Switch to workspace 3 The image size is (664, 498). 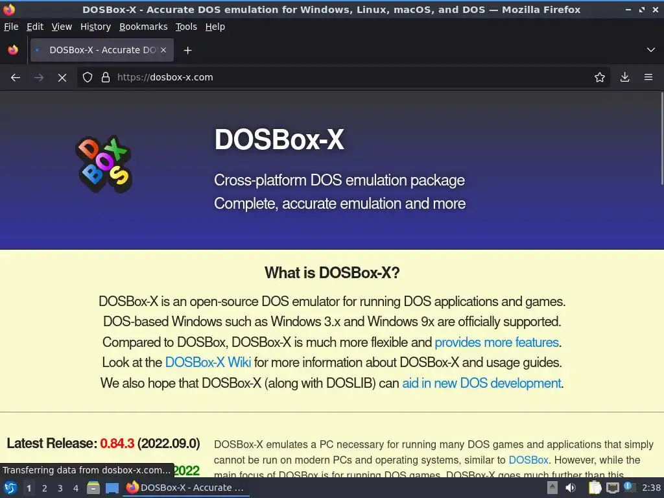(x=60, y=488)
